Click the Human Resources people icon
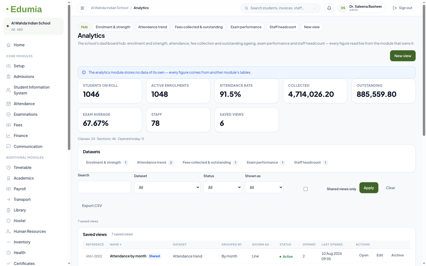426x266 pixels. (9, 231)
